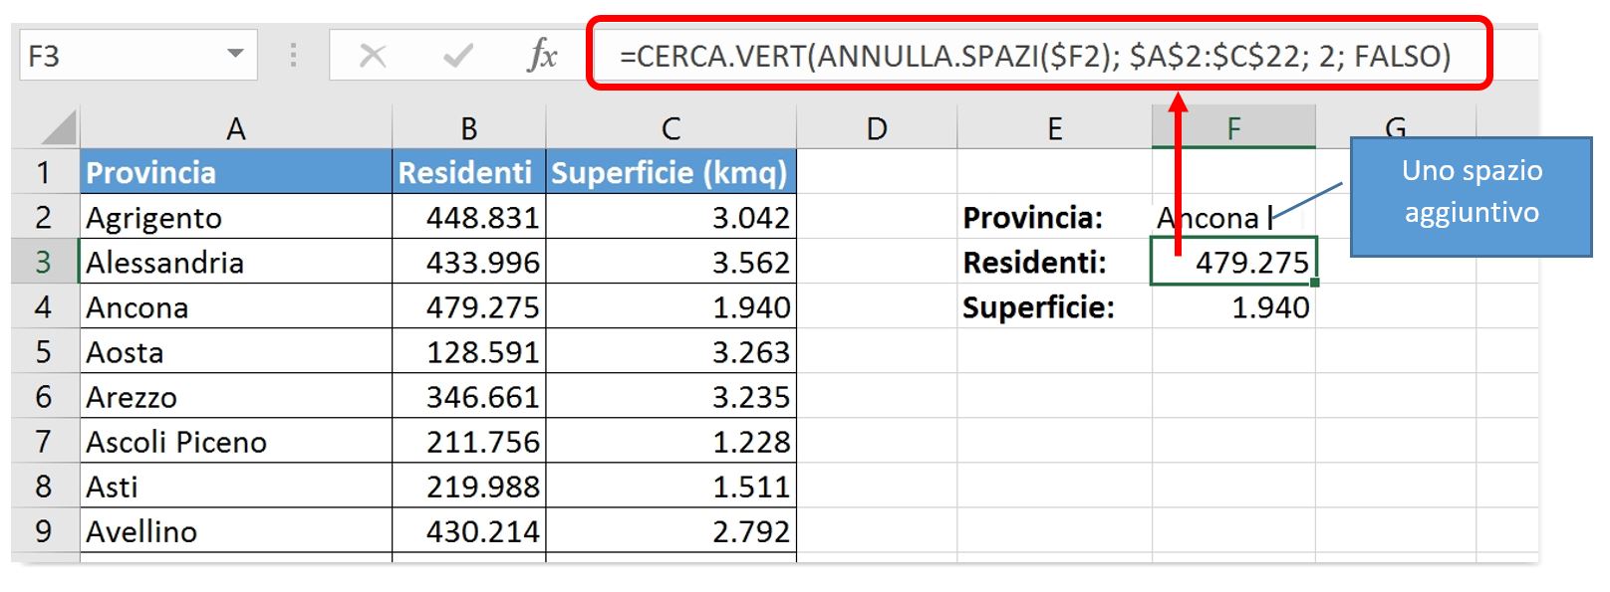Click the Uno spazio aggiuntivo callout
This screenshot has height=592, width=1610.
(1471, 197)
